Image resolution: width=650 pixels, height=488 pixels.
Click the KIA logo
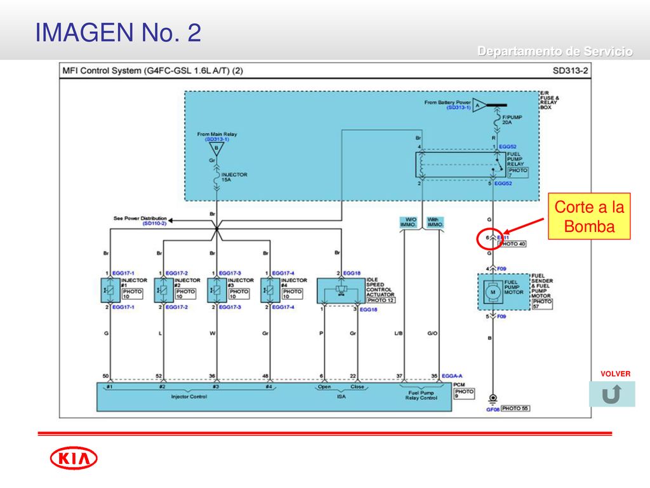pyautogui.click(x=74, y=458)
